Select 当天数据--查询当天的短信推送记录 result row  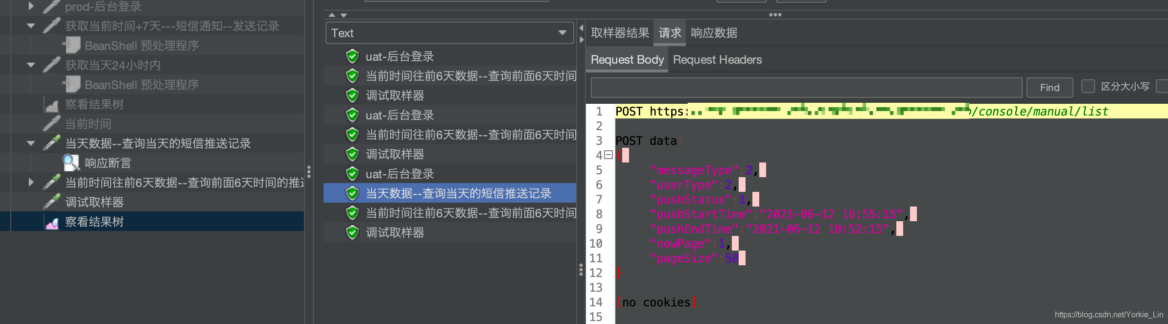[450, 193]
